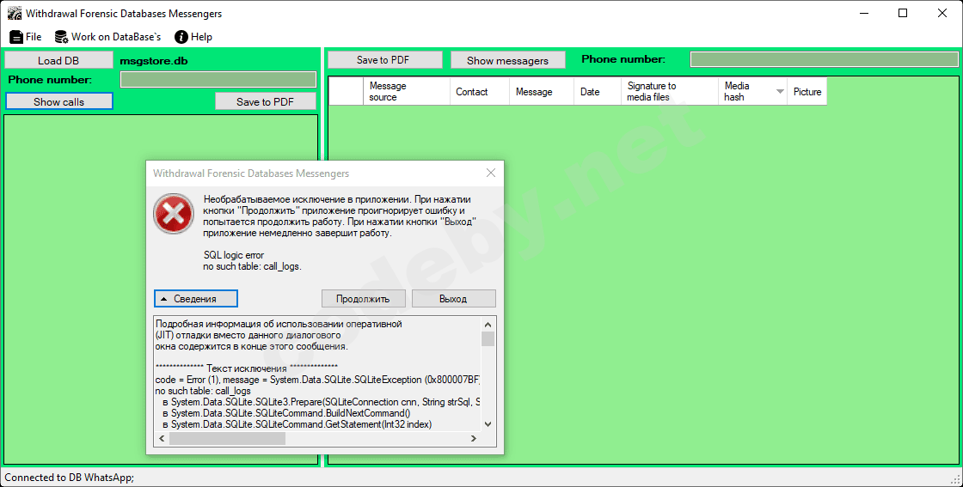Sort by the Message source column header
The image size is (963, 487).
pos(407,91)
